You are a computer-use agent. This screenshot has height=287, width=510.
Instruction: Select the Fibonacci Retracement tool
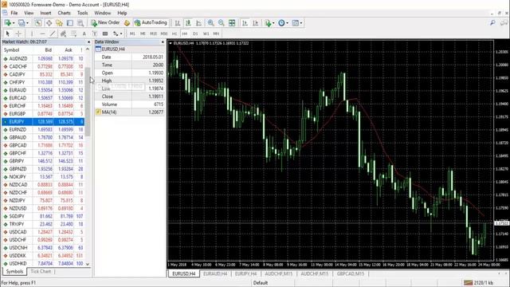coord(74,33)
